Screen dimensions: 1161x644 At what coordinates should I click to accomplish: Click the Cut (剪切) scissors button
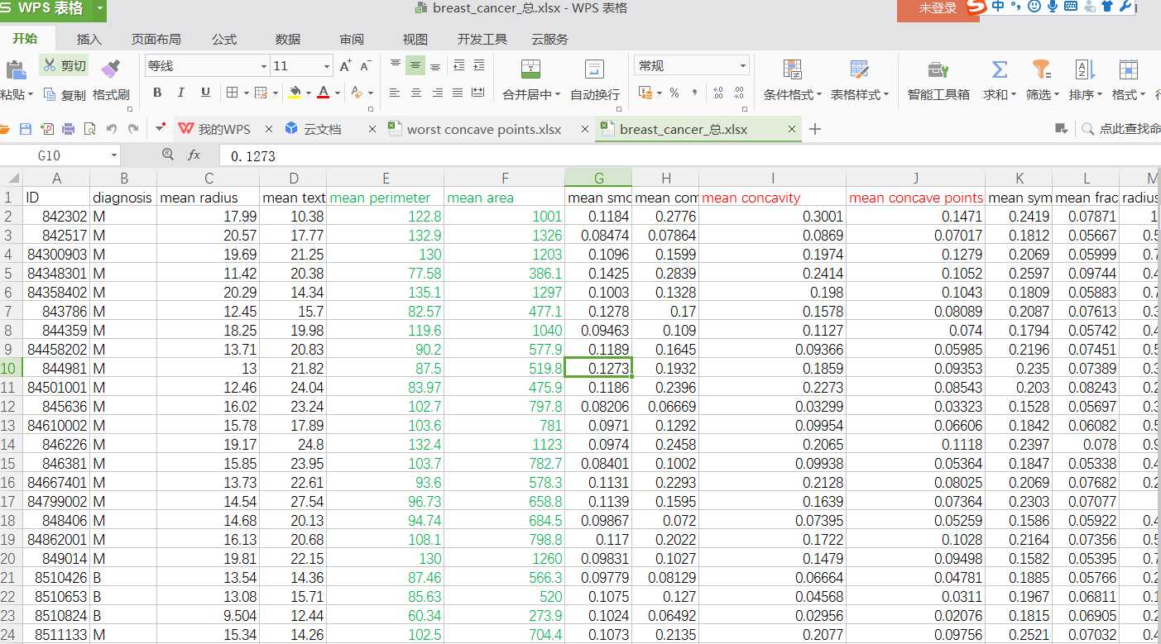click(64, 66)
